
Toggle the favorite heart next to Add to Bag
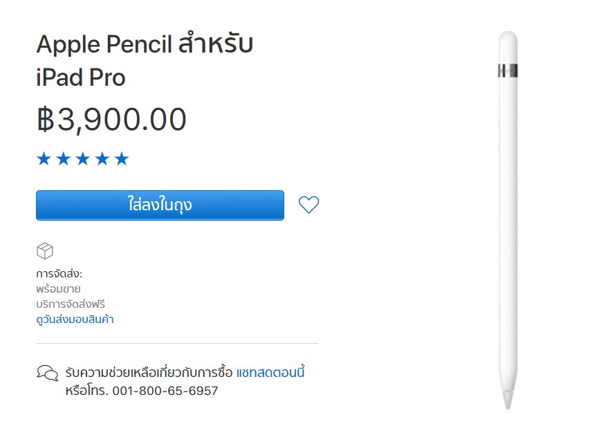[x=308, y=204]
